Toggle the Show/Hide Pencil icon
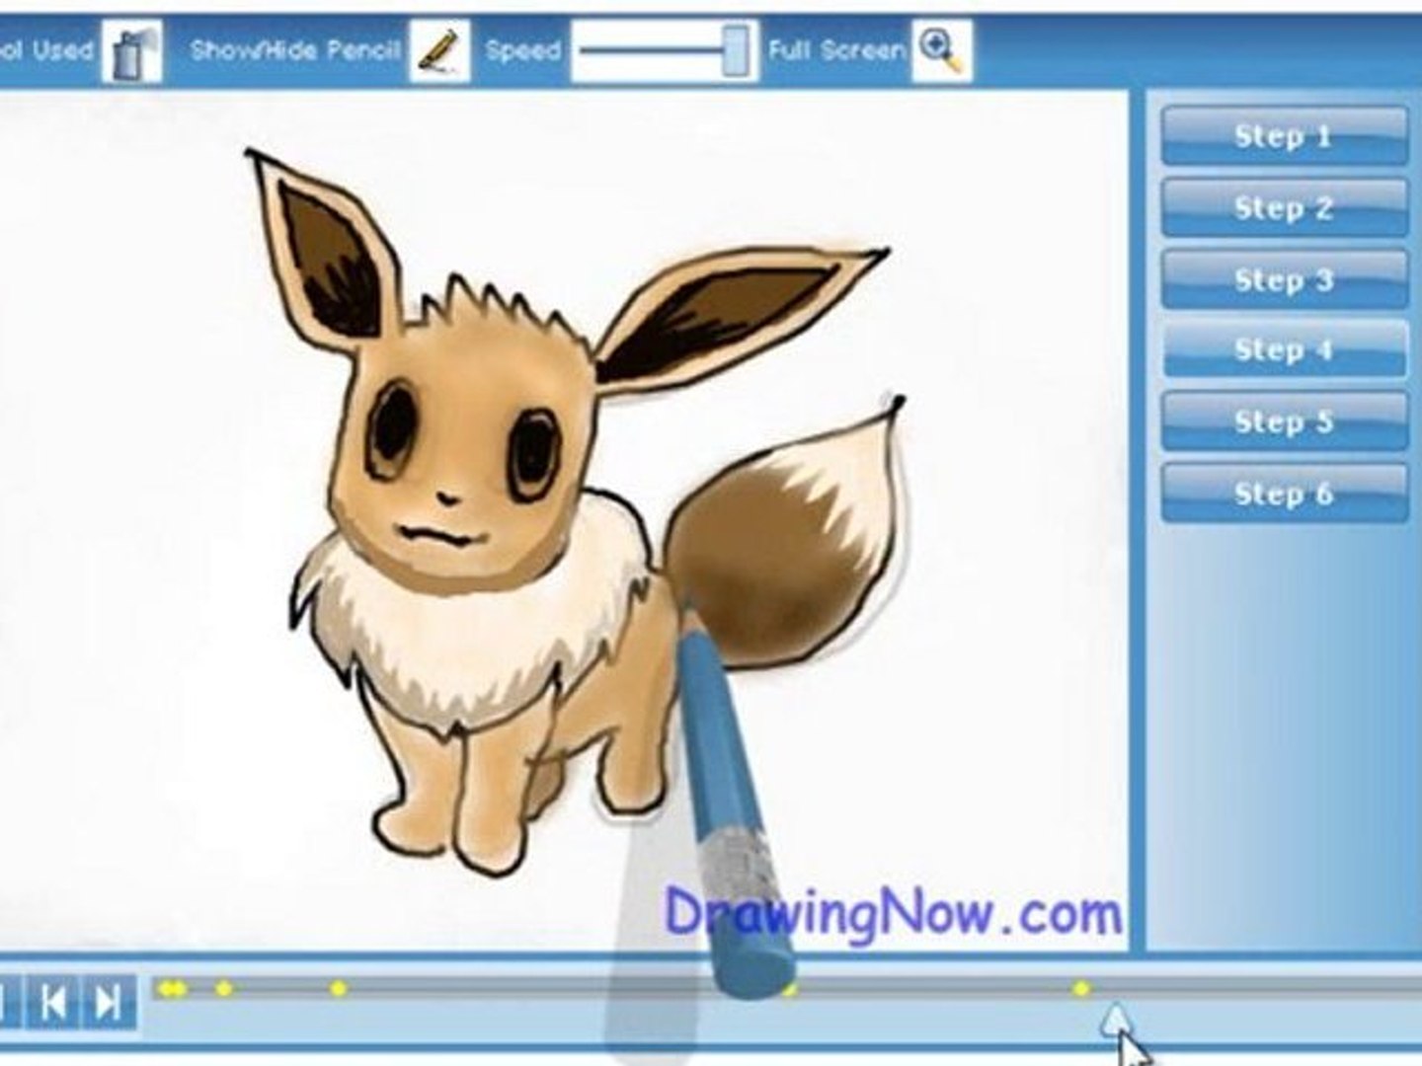 (438, 50)
